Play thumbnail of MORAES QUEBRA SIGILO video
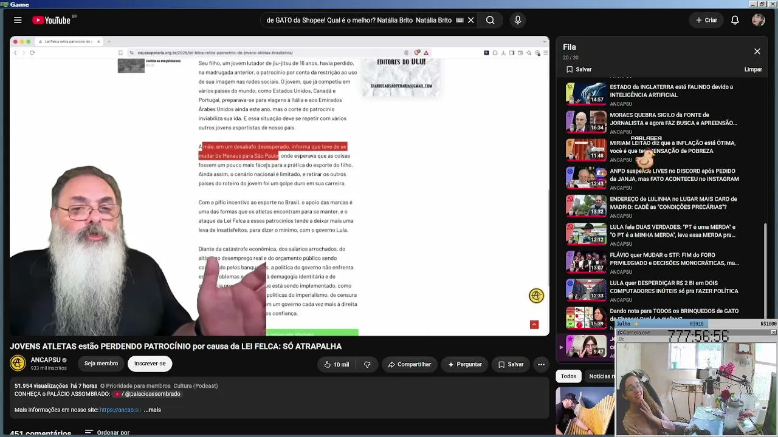This screenshot has height=437, width=778. pos(586,122)
